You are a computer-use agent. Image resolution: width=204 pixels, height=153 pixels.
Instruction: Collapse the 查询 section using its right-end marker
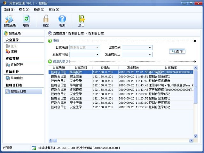coord(195,41)
